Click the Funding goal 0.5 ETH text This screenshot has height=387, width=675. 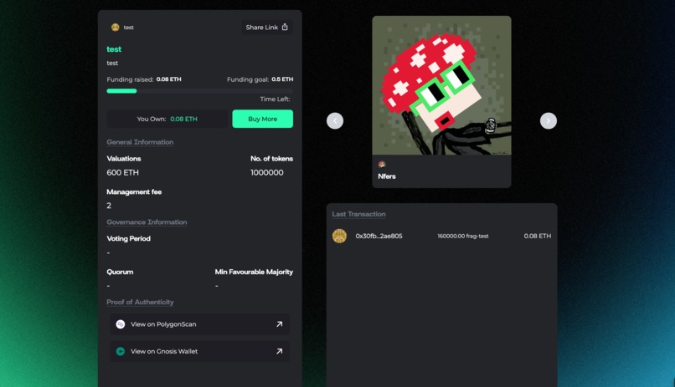click(260, 79)
